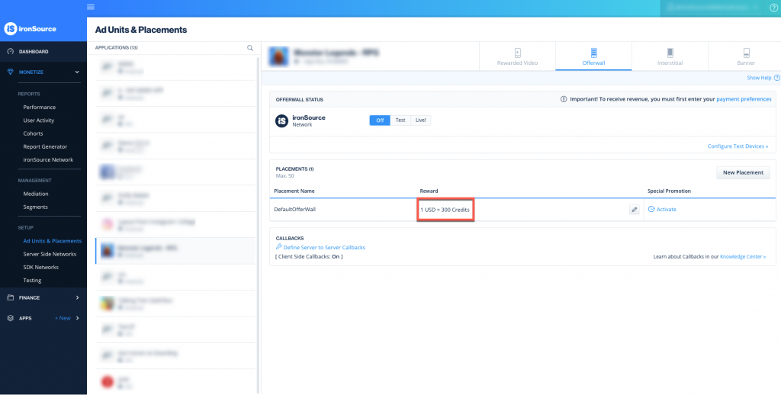Open ironSource Network report

pyautogui.click(x=48, y=160)
